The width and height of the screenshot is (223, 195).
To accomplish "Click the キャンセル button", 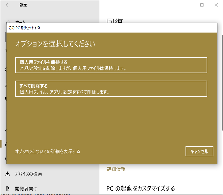I will 199,151.
